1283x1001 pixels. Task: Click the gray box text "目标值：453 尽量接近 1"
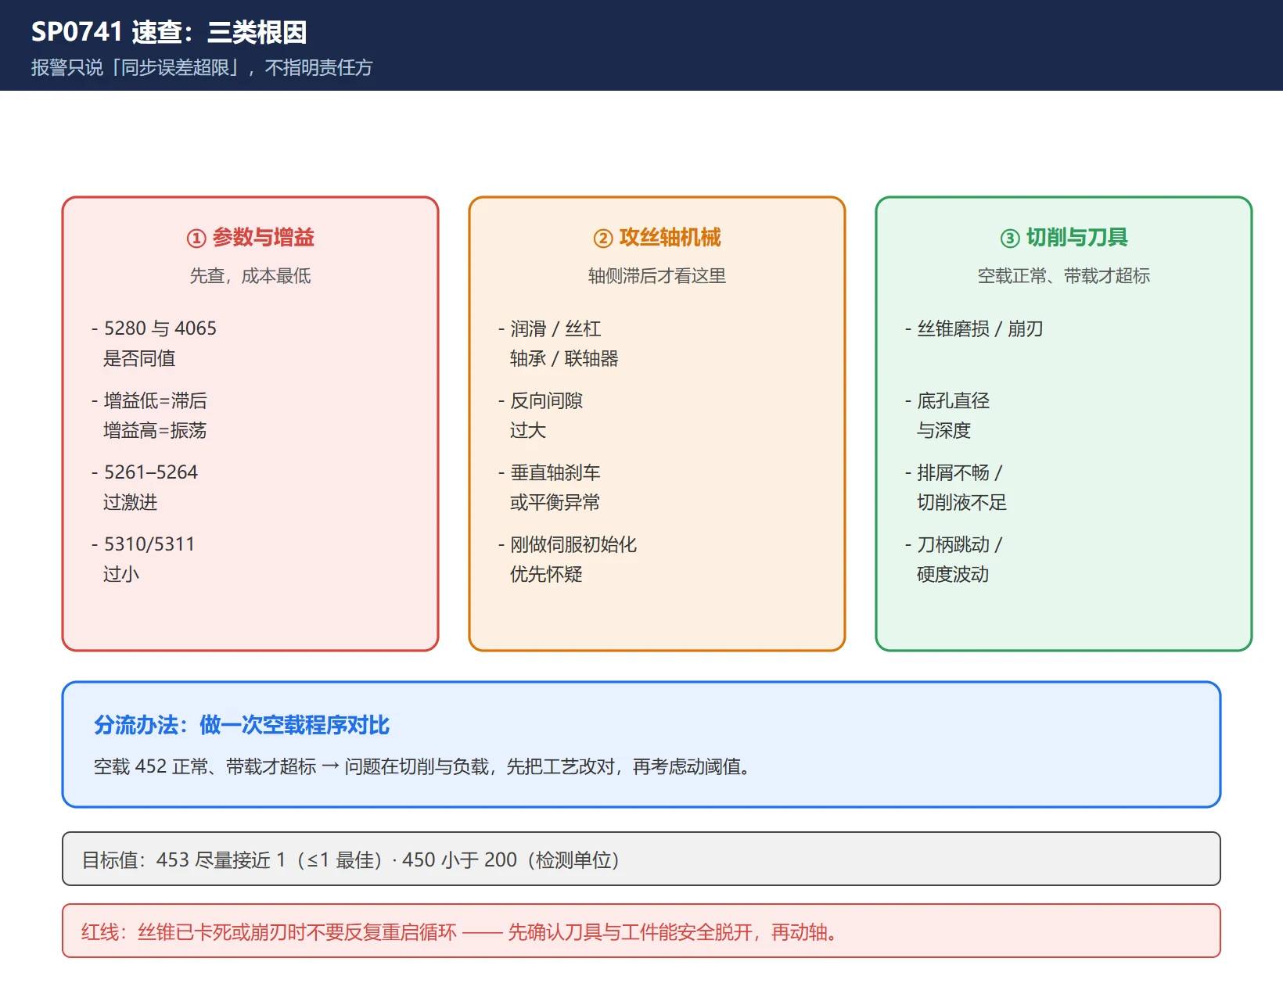[350, 859]
